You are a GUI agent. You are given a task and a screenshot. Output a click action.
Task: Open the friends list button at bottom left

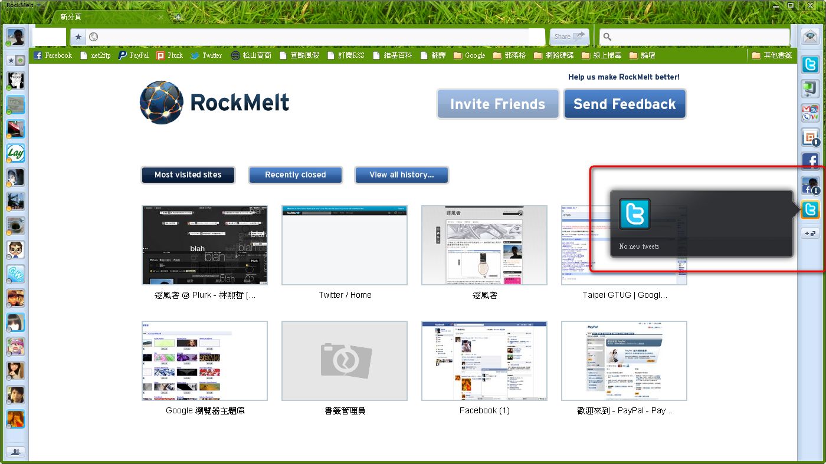click(x=15, y=452)
